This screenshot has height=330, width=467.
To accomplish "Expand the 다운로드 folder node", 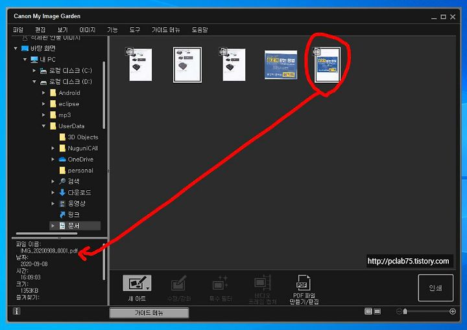I will click(53, 192).
